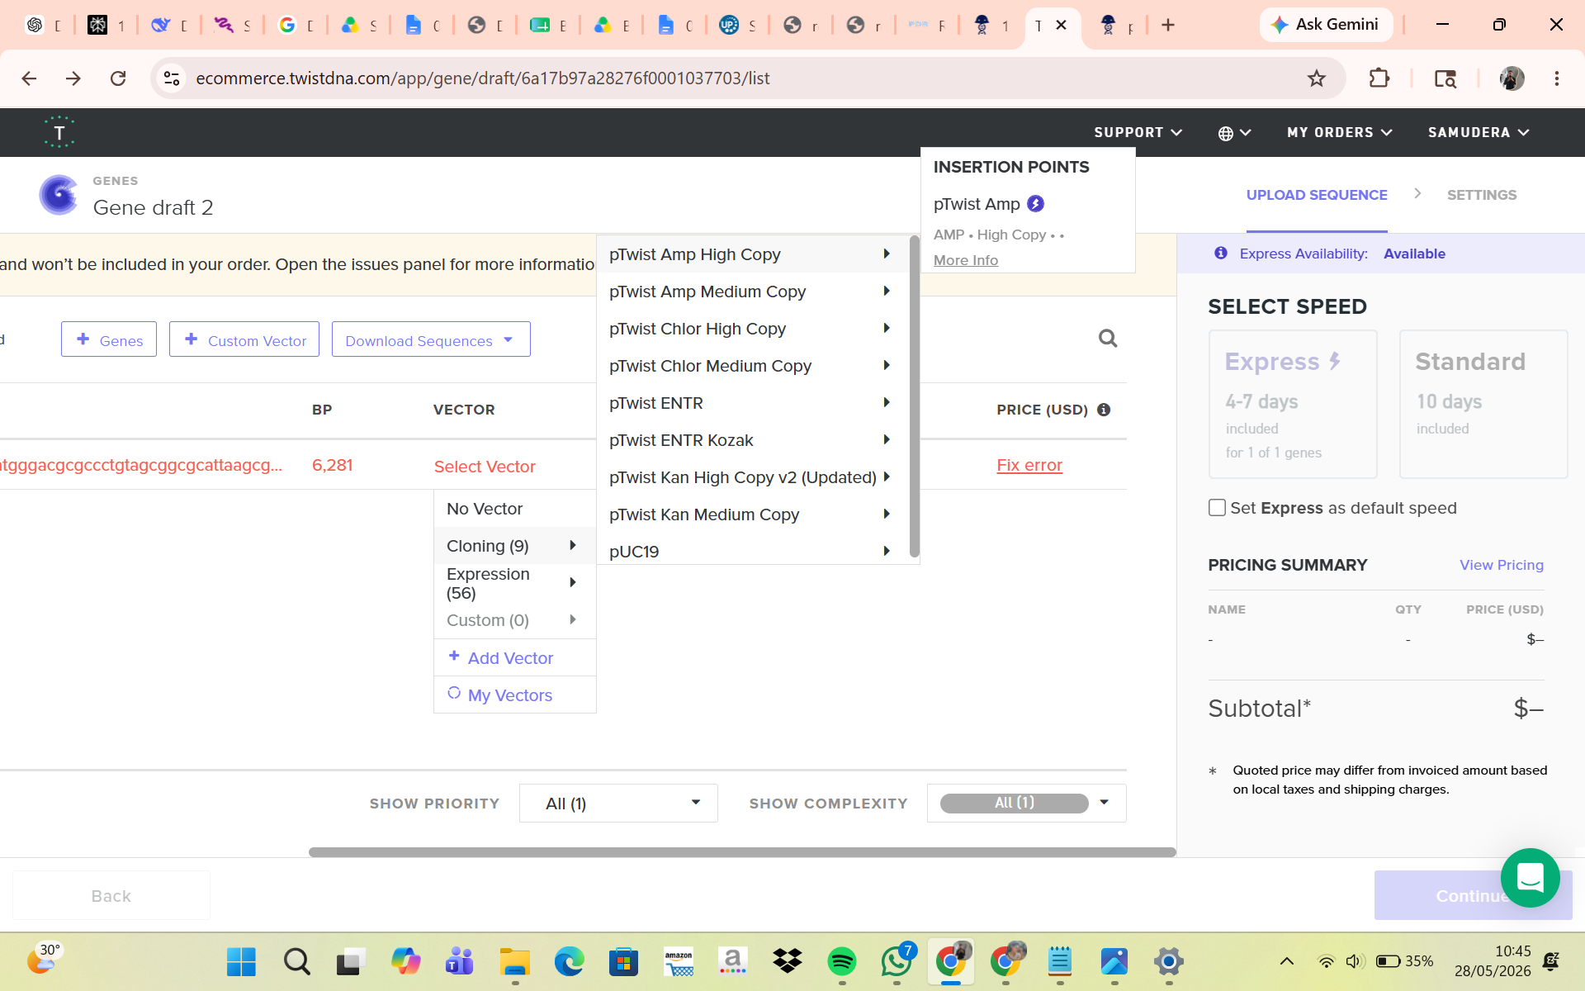Open Chrome profile avatar
Image resolution: width=1585 pixels, height=991 pixels.
1512,78
